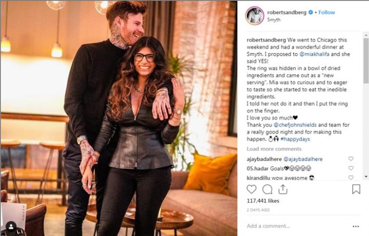369x236 pixels.
Task: Like 05.hadar's Goals comment
Action: click(x=351, y=168)
